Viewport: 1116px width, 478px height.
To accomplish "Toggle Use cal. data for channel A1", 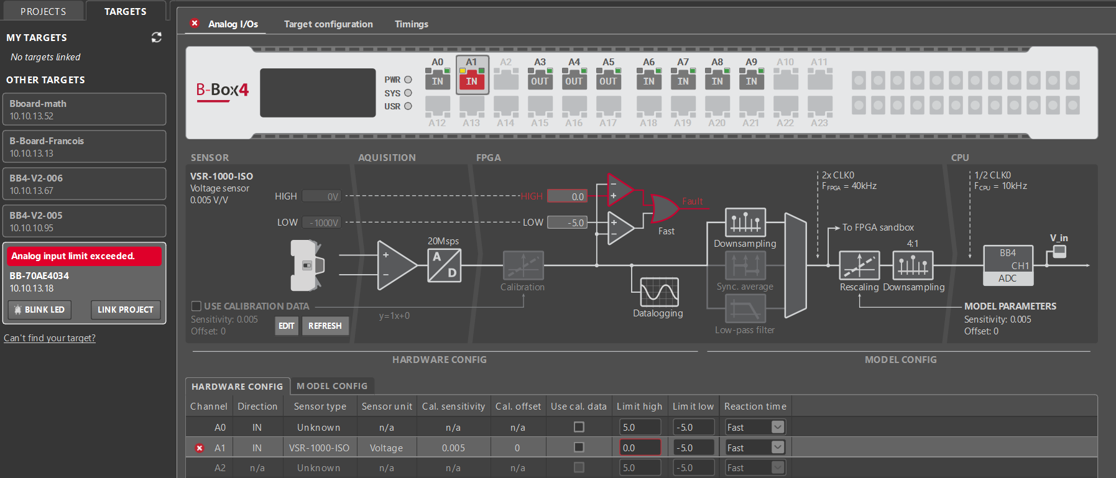I will pos(579,448).
